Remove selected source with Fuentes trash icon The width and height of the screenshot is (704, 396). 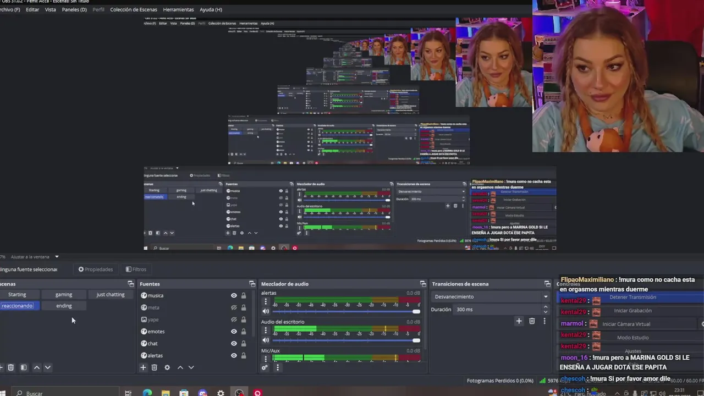click(155, 367)
